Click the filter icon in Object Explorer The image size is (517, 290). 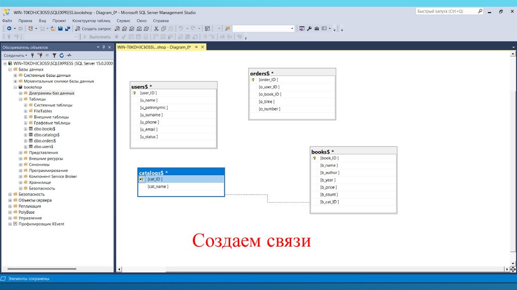click(55, 55)
